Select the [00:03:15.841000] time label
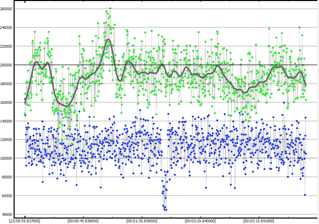 [x=259, y=221]
